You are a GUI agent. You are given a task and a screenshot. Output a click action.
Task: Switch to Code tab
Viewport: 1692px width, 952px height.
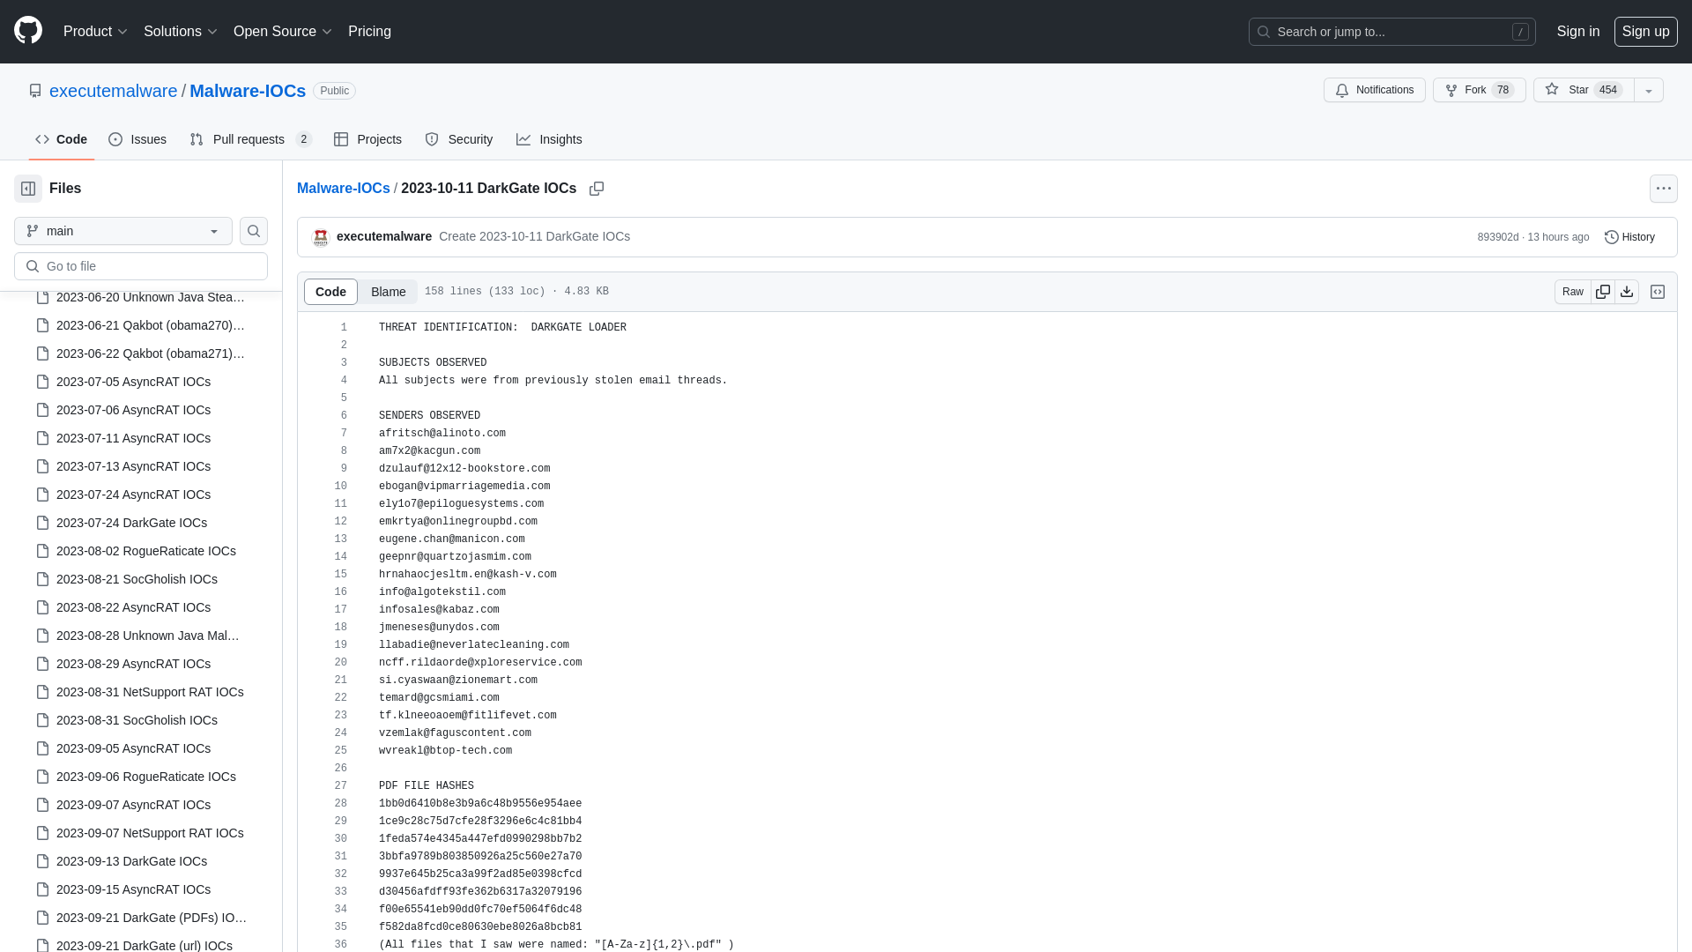point(62,139)
